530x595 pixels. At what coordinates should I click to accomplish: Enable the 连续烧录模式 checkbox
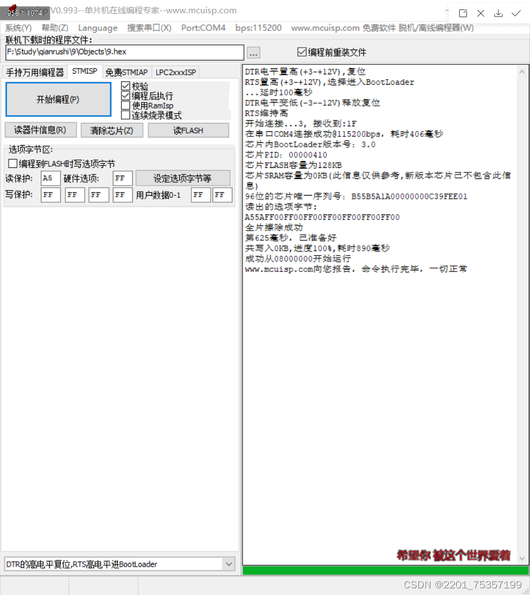126,115
